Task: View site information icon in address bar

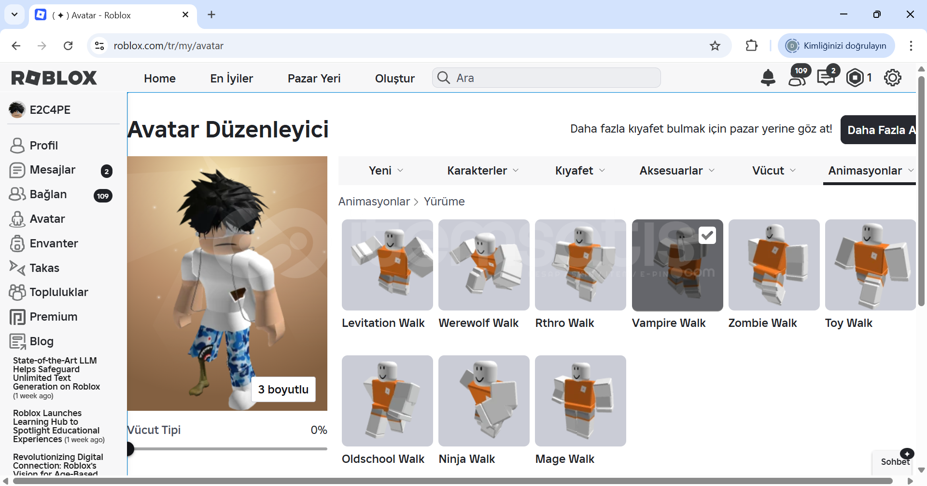Action: coord(99,46)
